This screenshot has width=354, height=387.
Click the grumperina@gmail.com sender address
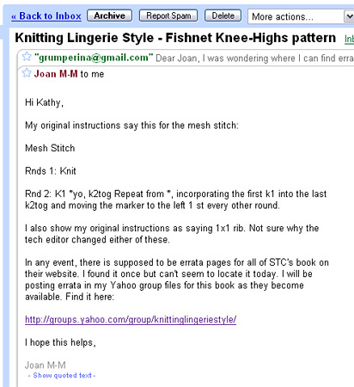pyautogui.click(x=94, y=58)
